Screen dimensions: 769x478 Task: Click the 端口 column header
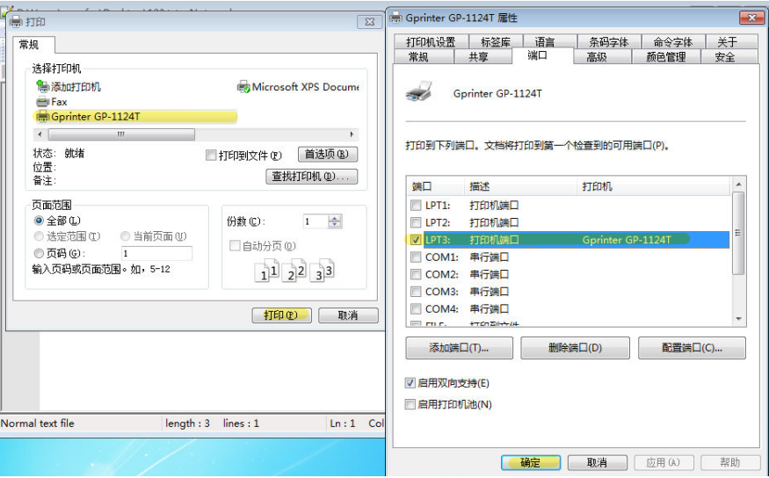click(436, 186)
